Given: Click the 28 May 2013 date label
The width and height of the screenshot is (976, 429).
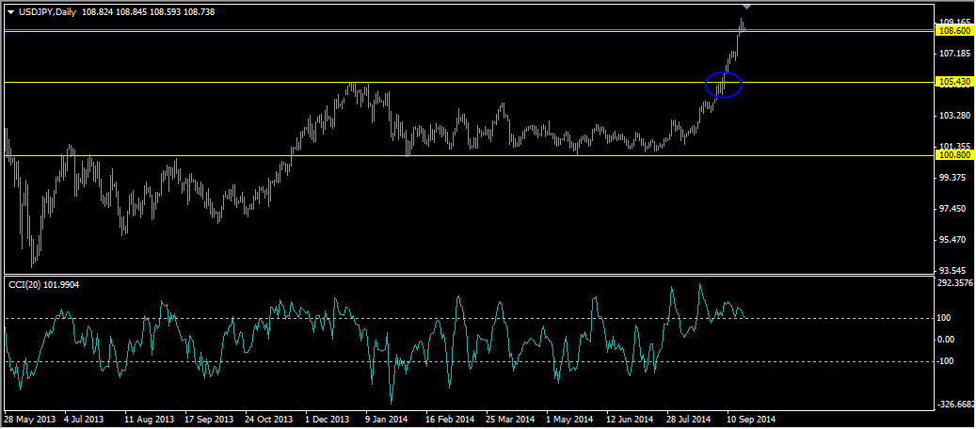Looking at the screenshot, I should (29, 419).
